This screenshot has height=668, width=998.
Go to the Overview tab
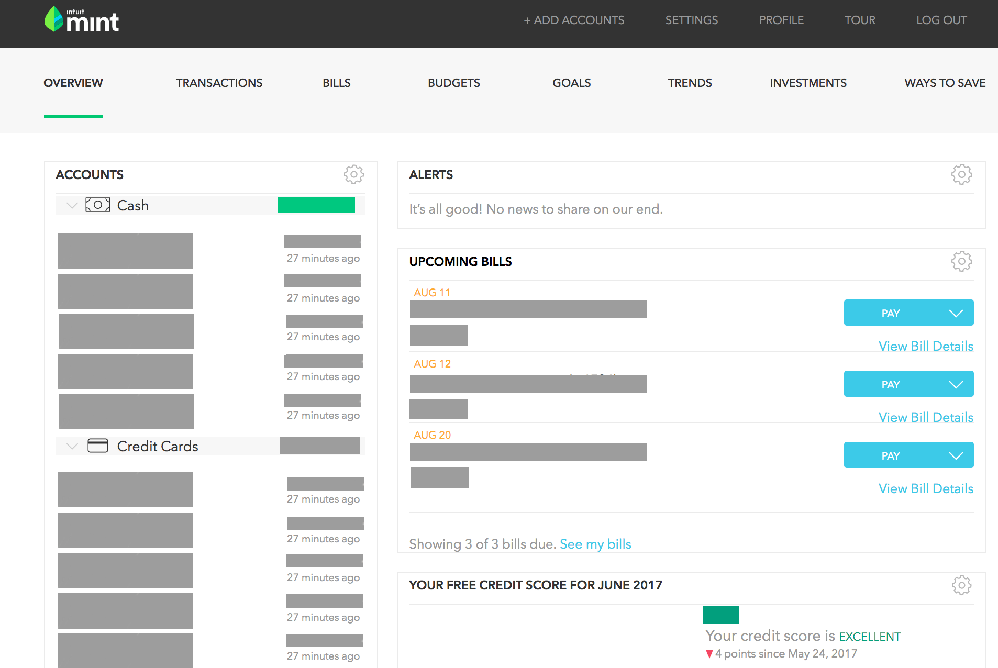(x=73, y=83)
